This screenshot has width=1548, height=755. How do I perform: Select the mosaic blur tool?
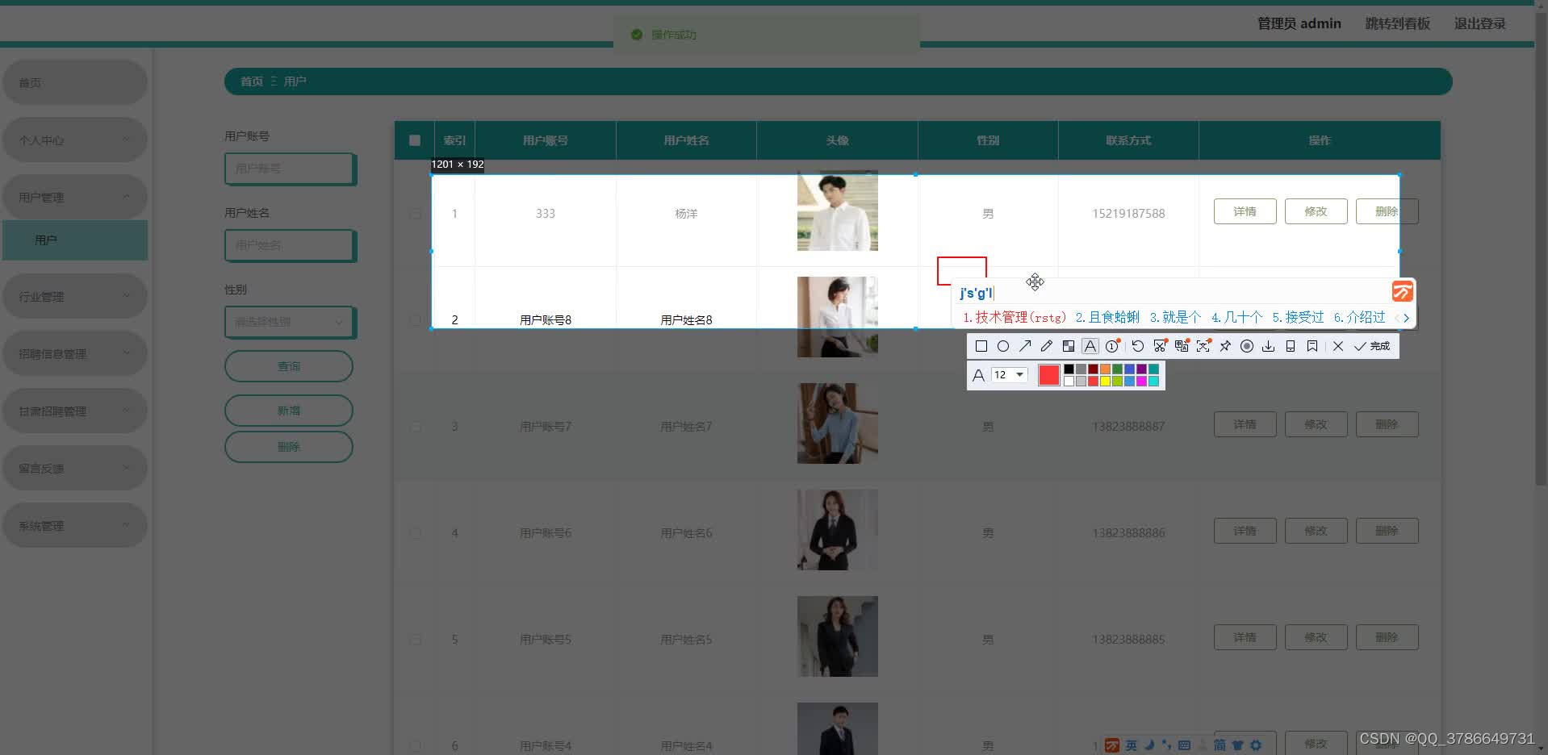[x=1069, y=346]
